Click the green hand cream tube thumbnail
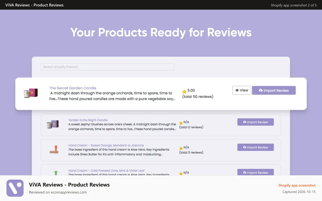This screenshot has height=201, width=322. (56, 173)
